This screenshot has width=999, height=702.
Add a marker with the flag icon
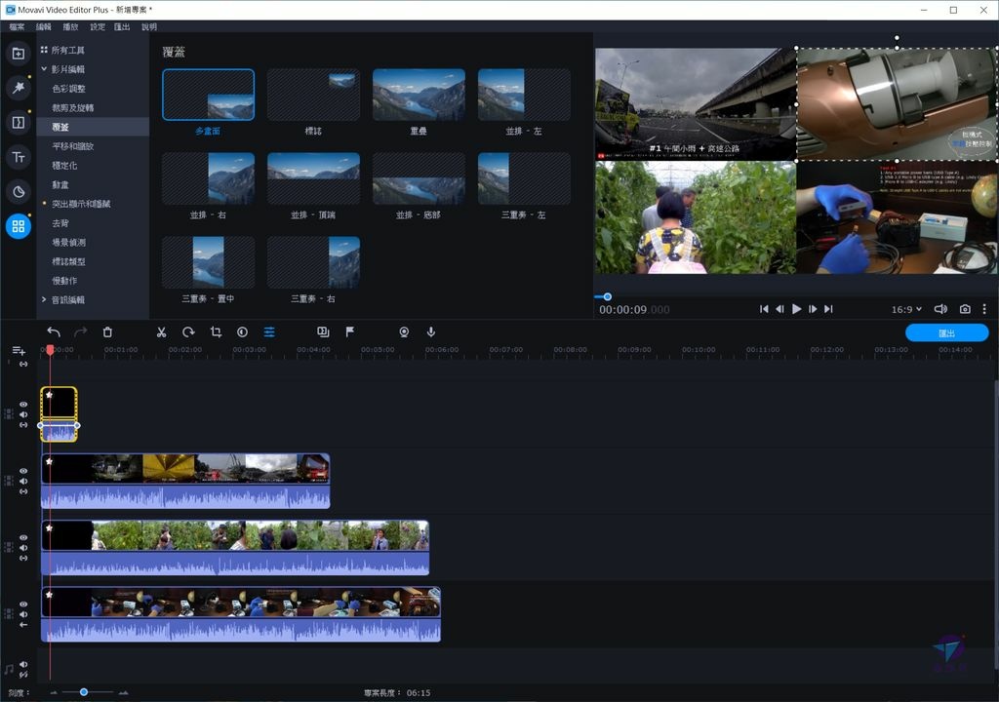[350, 331]
